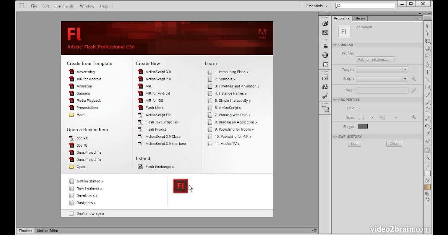Select the Subselection tool
The width and height of the screenshot is (448, 235).
coord(427,34)
